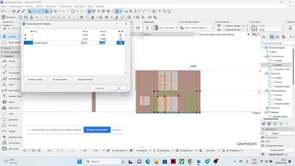The width and height of the screenshot is (295, 166).
Task: Expand the Design section in the toolbox
Action: coord(2,48)
